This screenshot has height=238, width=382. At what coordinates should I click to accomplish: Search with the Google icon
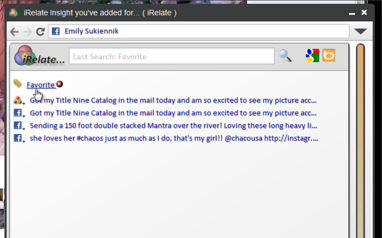[312, 56]
